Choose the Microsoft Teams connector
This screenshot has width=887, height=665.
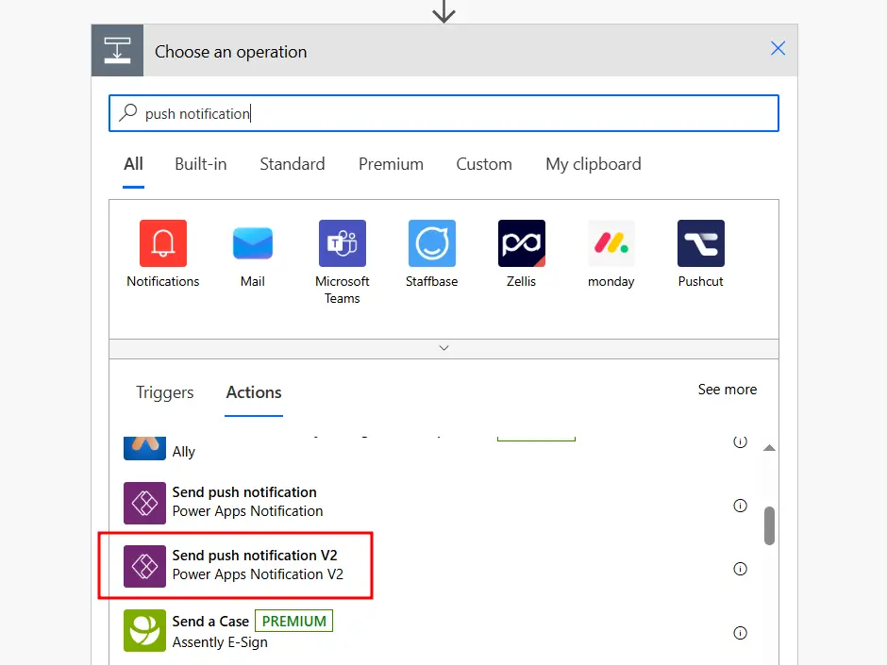342,243
